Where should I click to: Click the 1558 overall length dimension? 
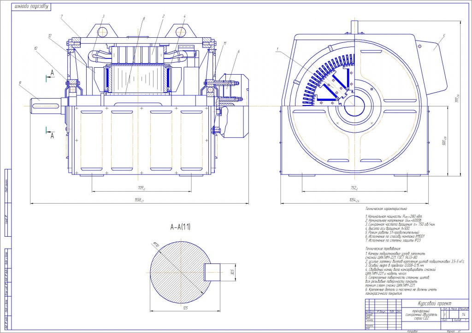(x=139, y=200)
